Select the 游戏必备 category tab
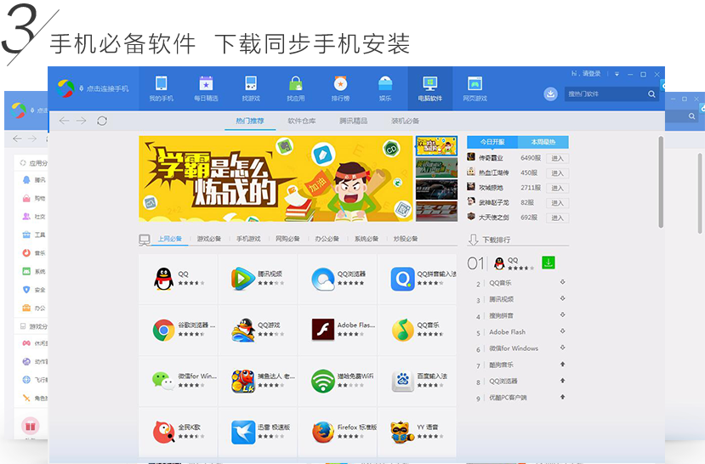Screen dimensions: 705x464 [209, 239]
